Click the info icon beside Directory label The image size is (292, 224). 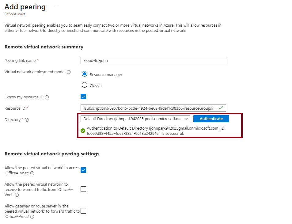tap(27, 120)
